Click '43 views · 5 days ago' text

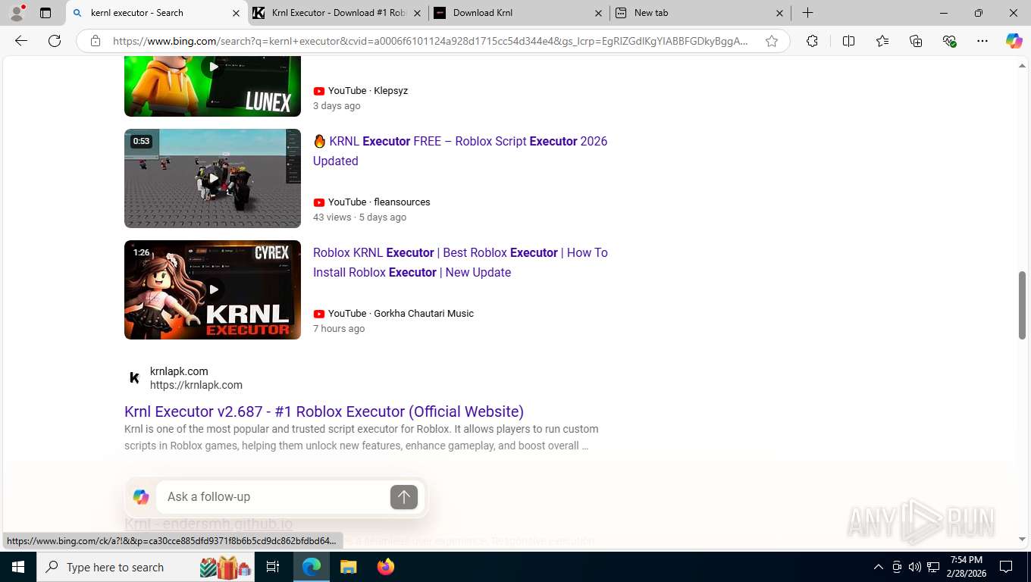pos(359,217)
